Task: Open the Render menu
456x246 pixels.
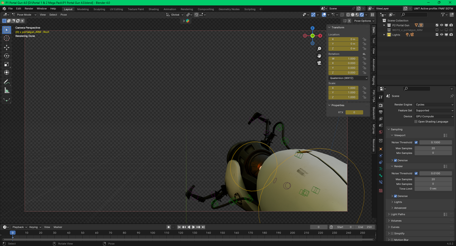Action: coord(29,9)
